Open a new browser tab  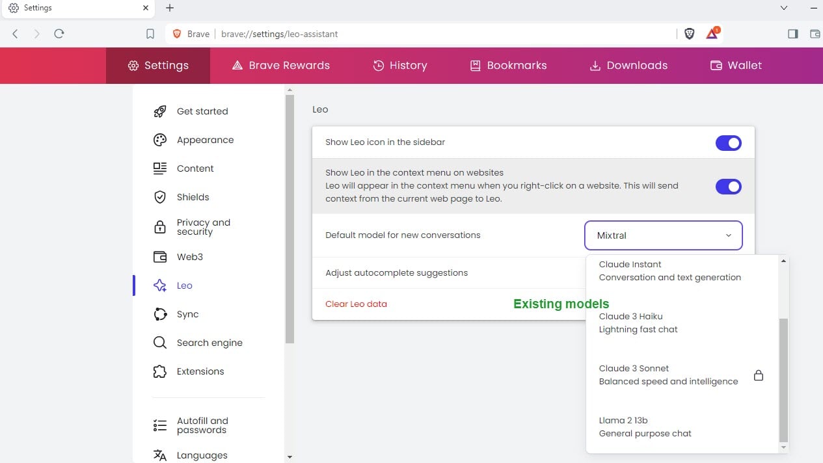170,8
